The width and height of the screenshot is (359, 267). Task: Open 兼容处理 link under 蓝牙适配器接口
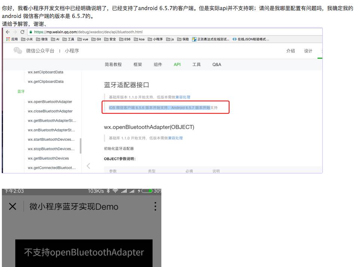pyautogui.click(x=183, y=97)
